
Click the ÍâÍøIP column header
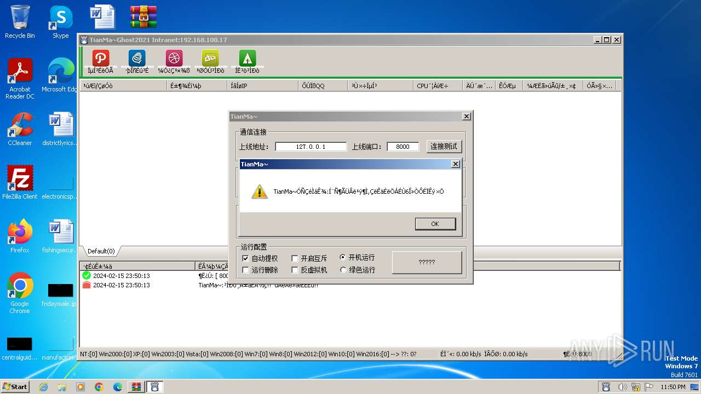pyautogui.click(x=262, y=86)
